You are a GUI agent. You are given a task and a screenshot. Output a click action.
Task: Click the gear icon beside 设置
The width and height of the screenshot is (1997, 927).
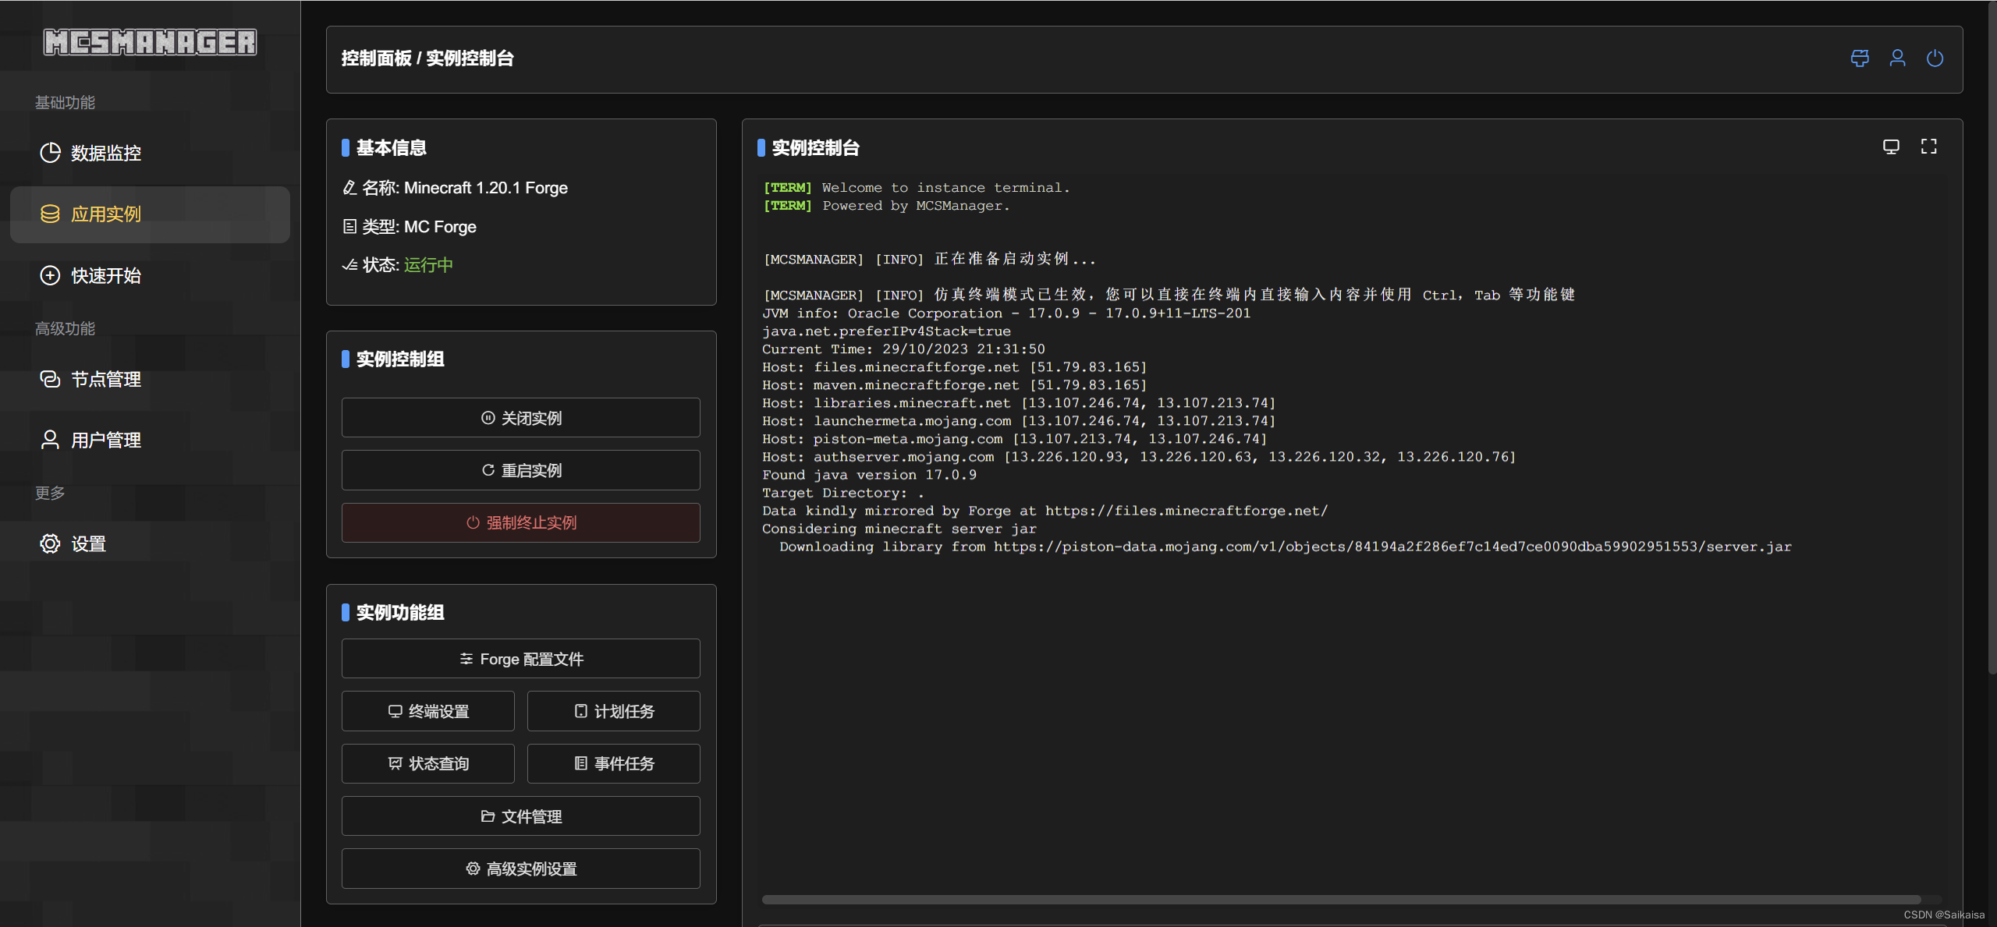point(50,543)
